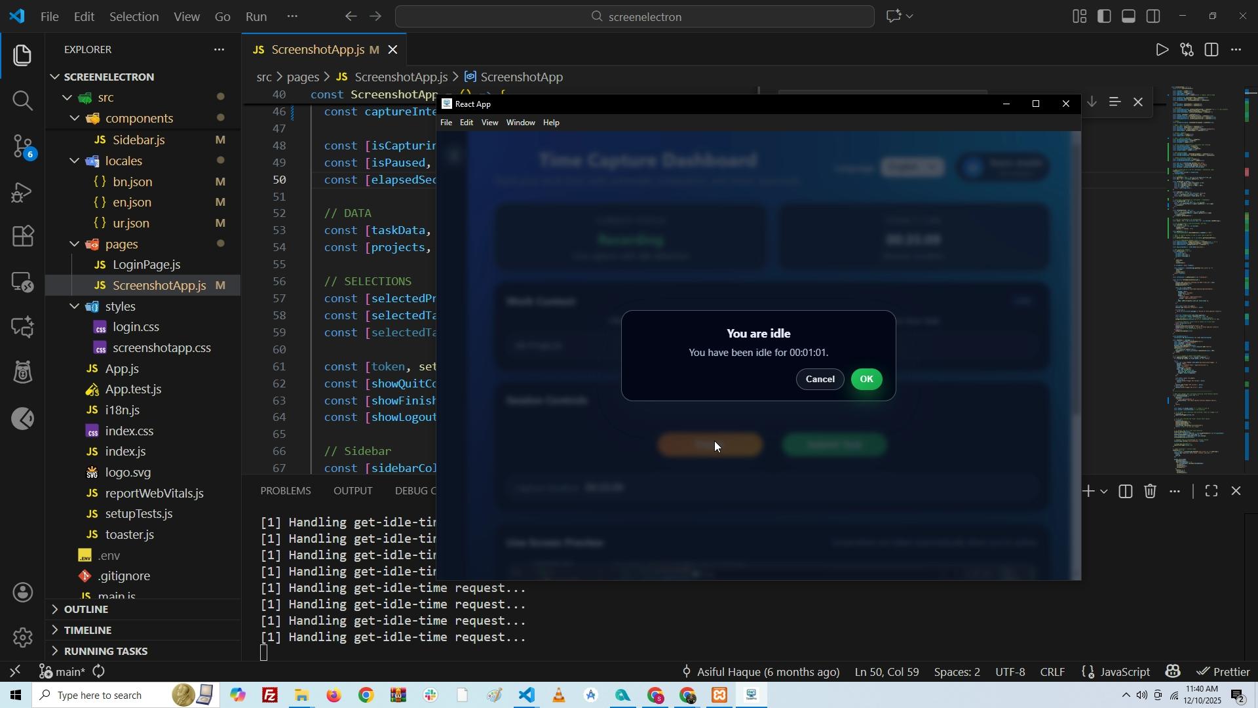The height and width of the screenshot is (708, 1258).
Task: Open the new terminal launch profile dropdown
Action: pos(1105,492)
